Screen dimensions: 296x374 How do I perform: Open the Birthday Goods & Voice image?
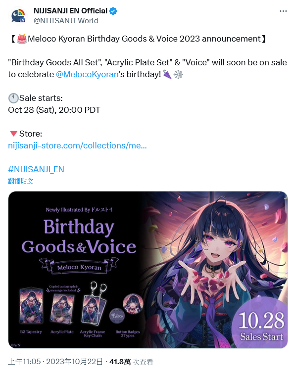tap(148, 270)
